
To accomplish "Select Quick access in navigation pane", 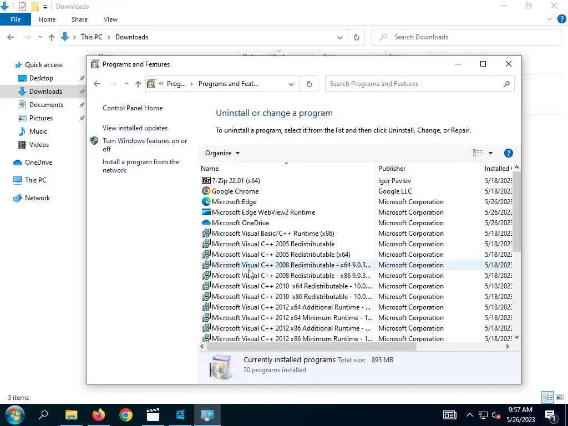I will [43, 64].
